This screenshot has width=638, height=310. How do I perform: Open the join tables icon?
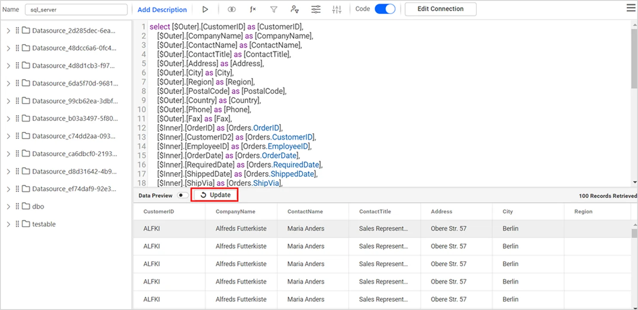232,9
